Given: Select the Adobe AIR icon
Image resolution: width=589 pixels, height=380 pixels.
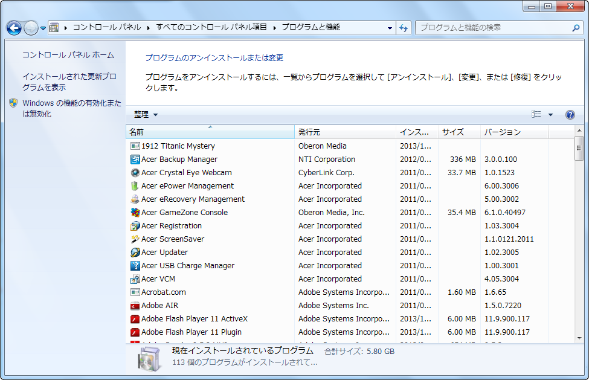Looking at the screenshot, I should click(135, 306).
